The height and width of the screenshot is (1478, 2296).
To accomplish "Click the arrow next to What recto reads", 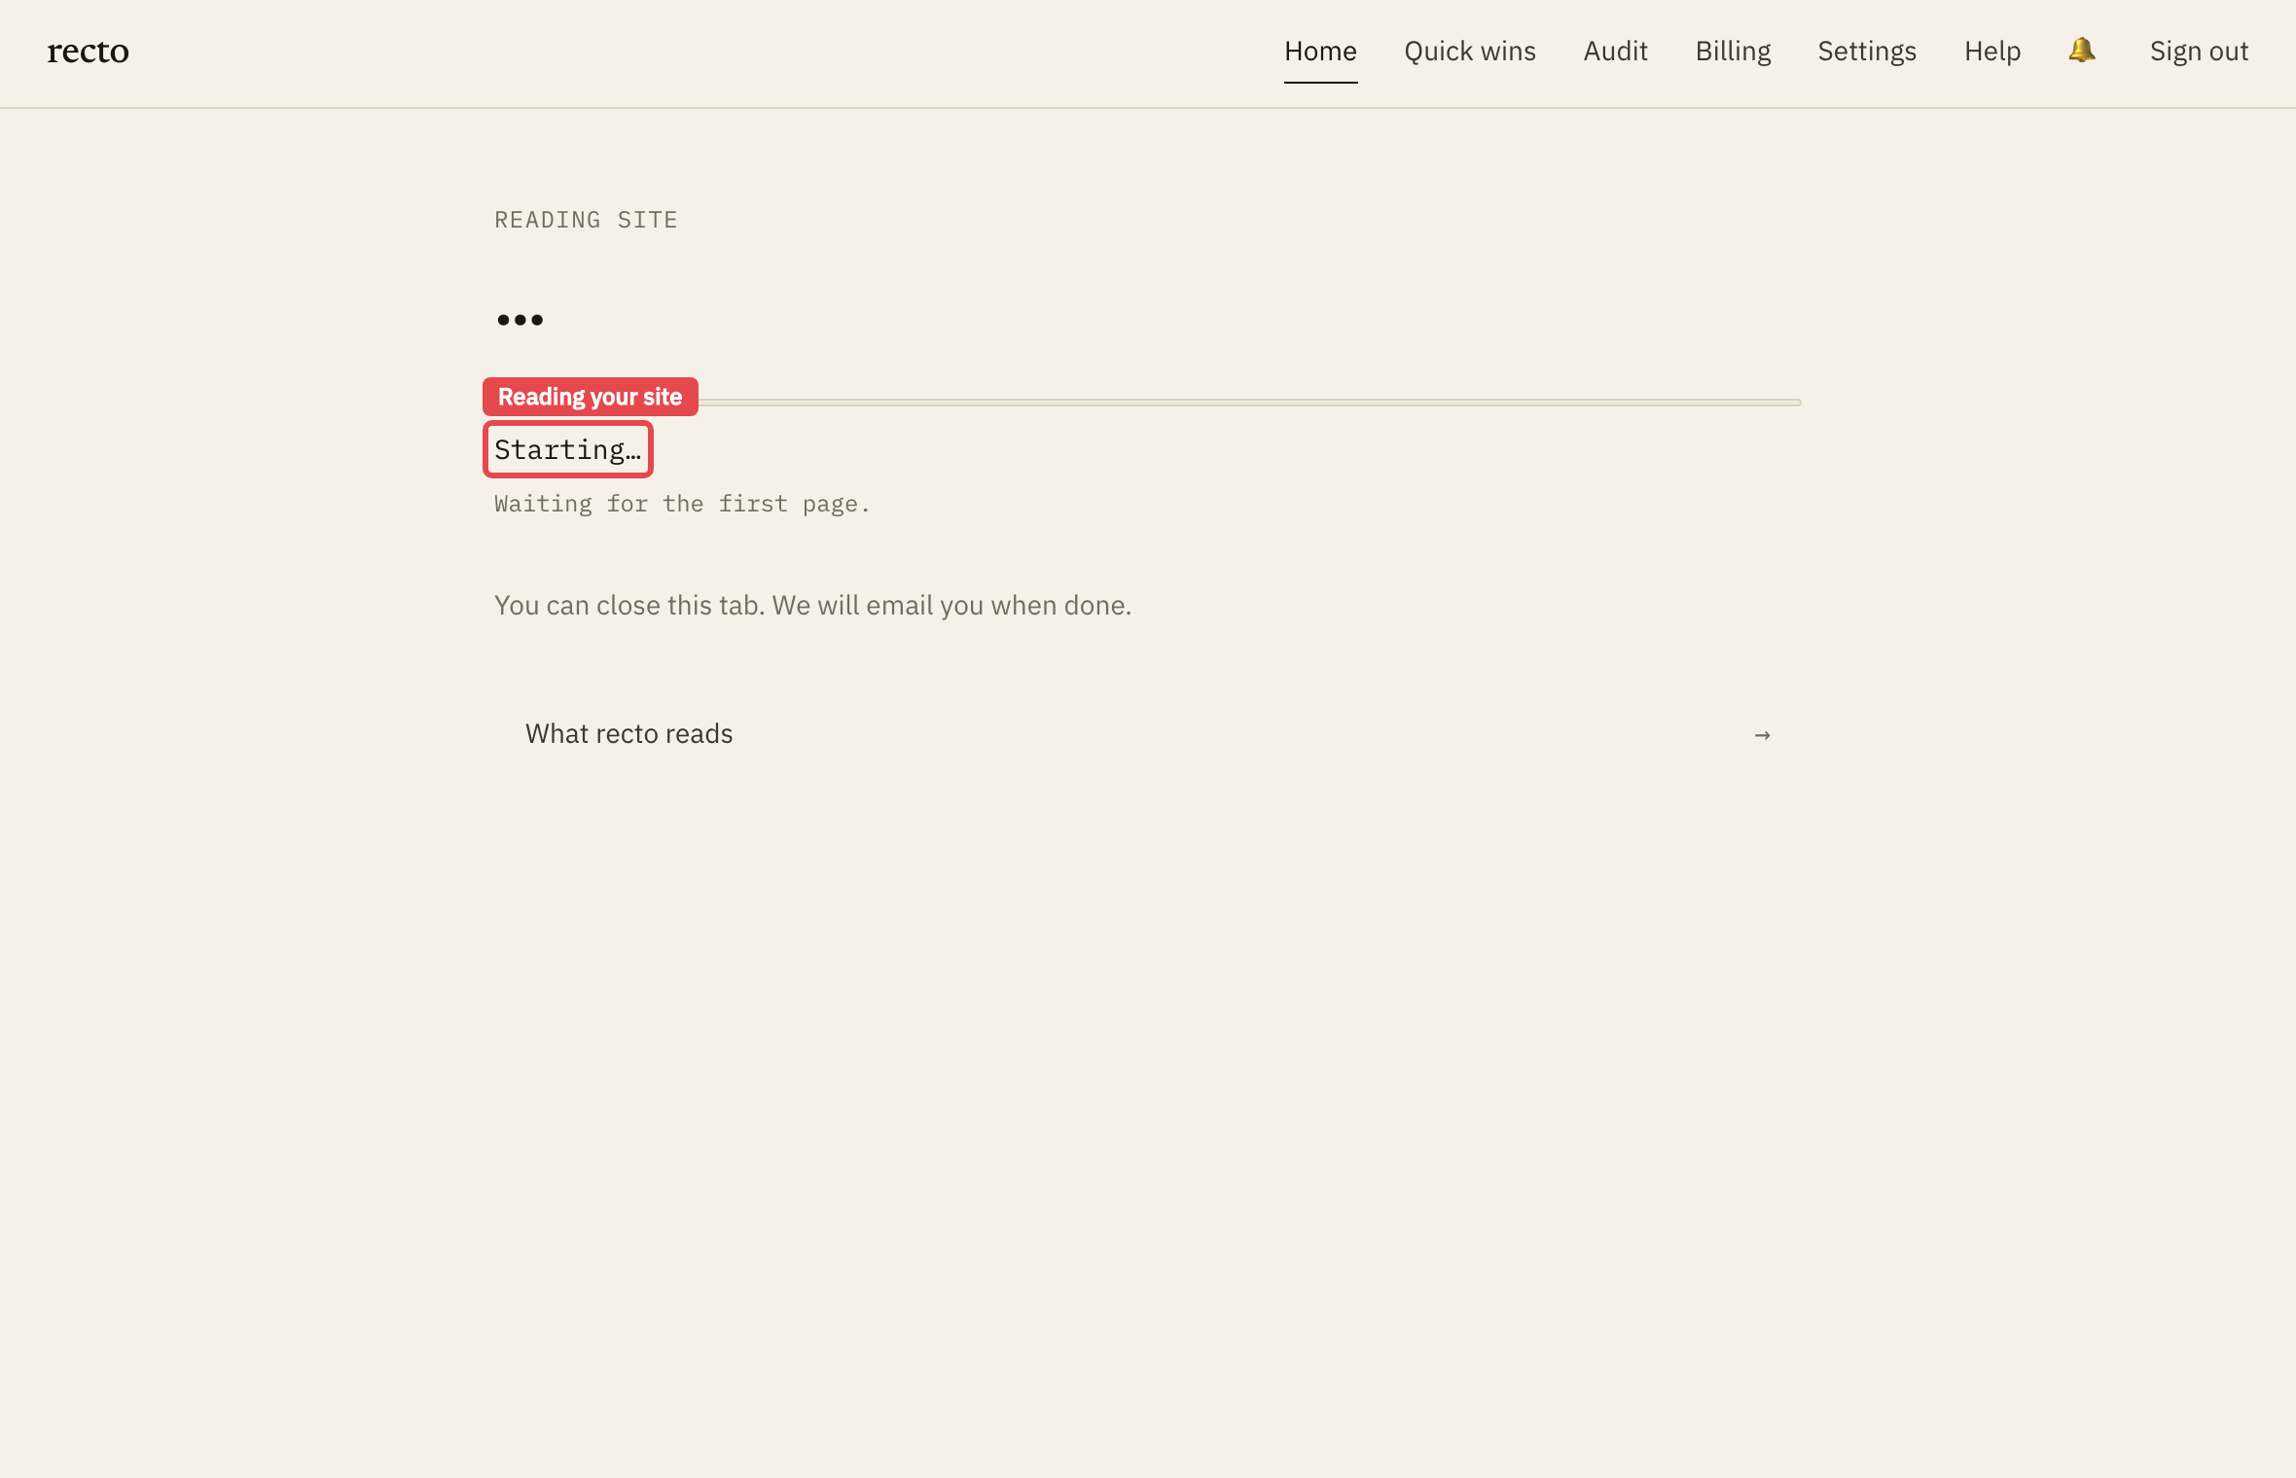I will (1762, 735).
